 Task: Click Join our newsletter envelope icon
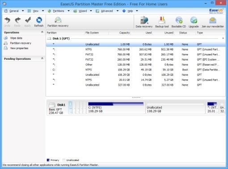coord(213,21)
